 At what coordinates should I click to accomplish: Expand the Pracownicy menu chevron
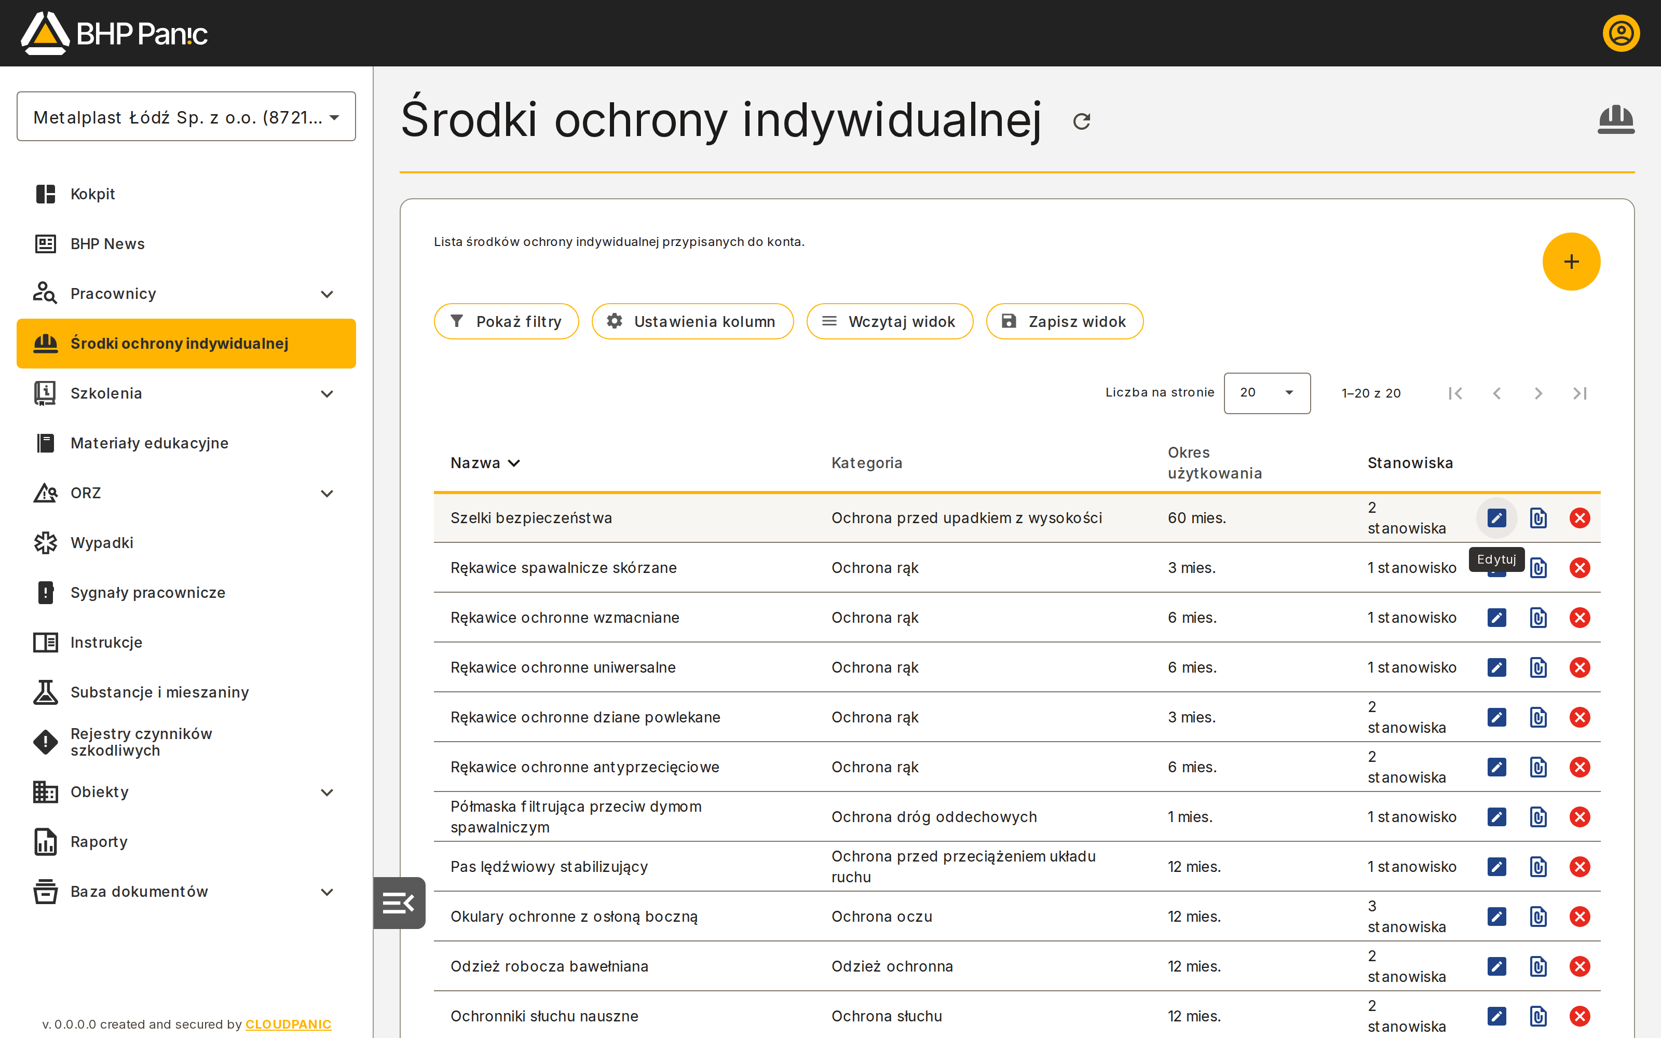coord(328,294)
